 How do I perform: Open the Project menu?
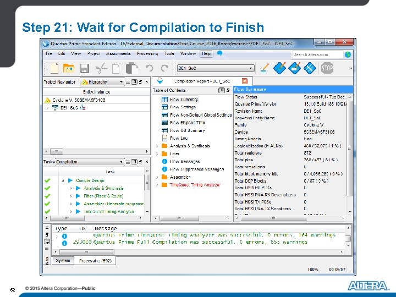point(94,53)
